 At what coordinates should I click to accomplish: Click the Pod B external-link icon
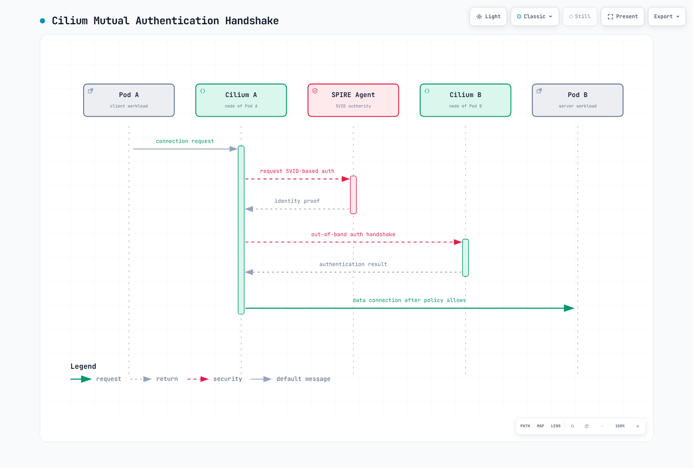[539, 91]
